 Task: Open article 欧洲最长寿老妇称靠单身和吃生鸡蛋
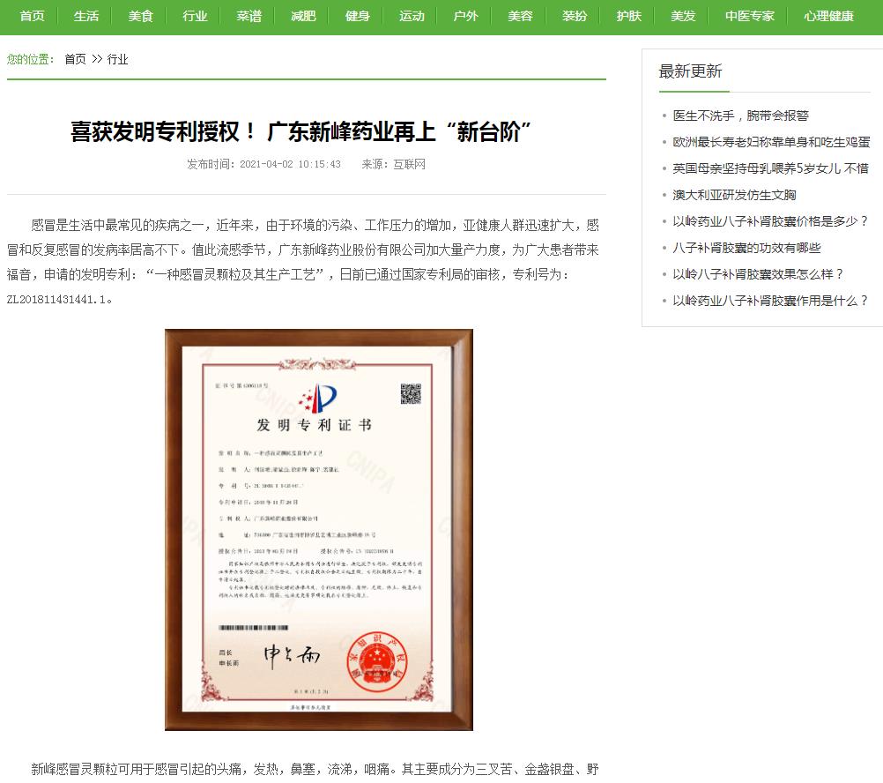coord(771,142)
